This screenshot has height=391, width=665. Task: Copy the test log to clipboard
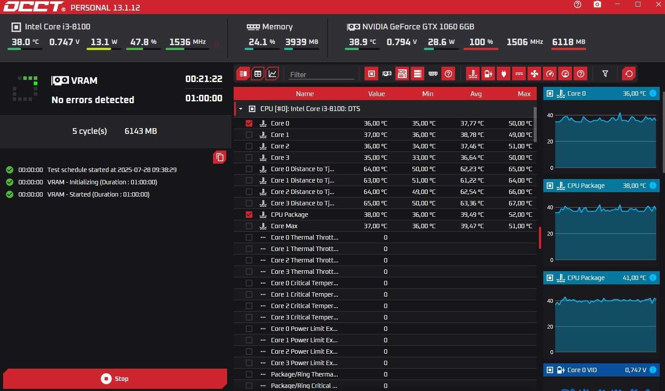[220, 157]
